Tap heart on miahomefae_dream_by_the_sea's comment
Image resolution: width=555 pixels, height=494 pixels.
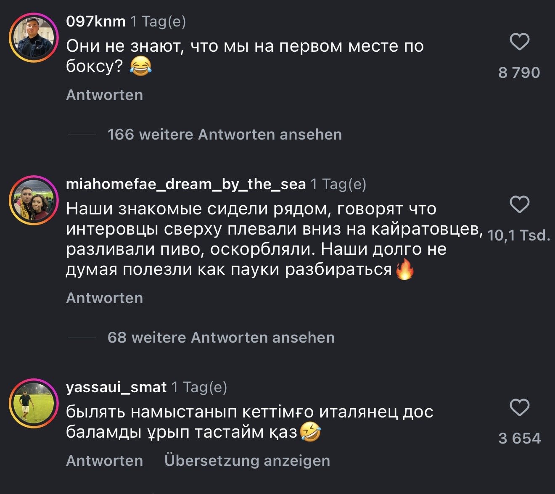click(519, 205)
